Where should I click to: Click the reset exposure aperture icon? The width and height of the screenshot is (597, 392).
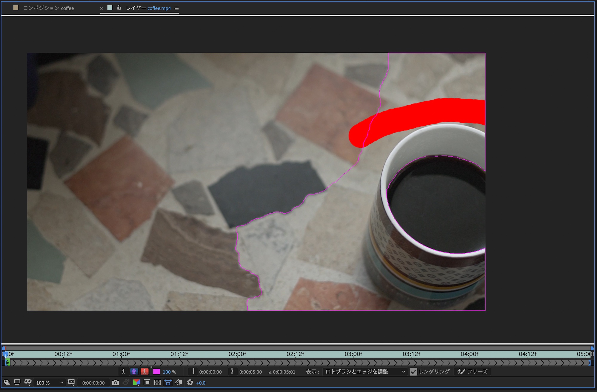190,383
